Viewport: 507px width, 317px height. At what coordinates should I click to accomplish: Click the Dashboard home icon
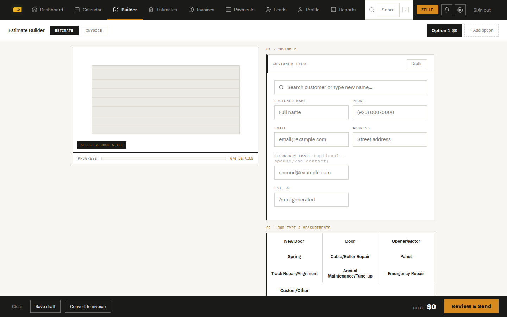[x=35, y=10]
